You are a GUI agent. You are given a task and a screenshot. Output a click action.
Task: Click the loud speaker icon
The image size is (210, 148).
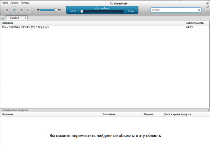pyautogui.click(x=59, y=10)
